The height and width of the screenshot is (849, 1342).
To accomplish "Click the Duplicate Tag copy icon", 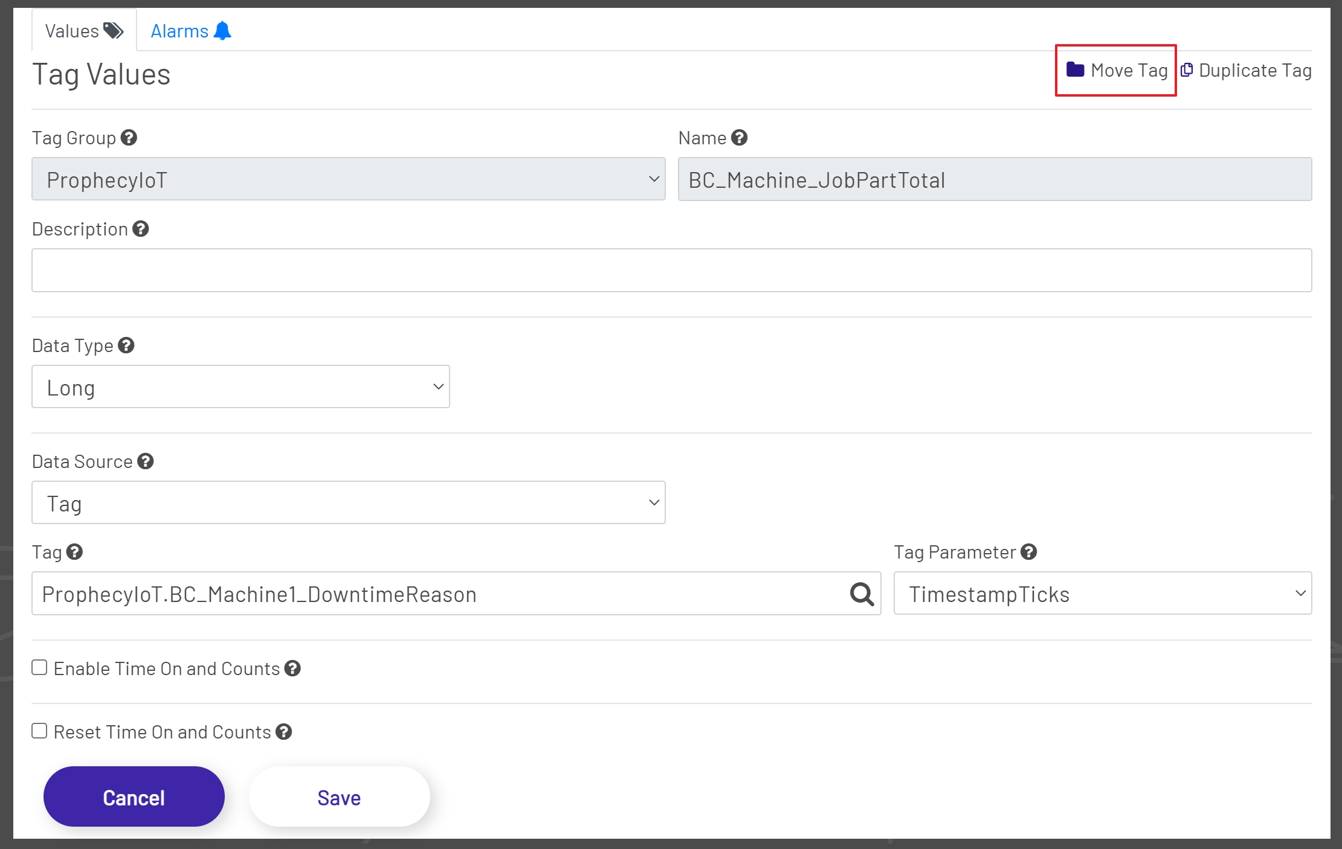I will point(1186,70).
